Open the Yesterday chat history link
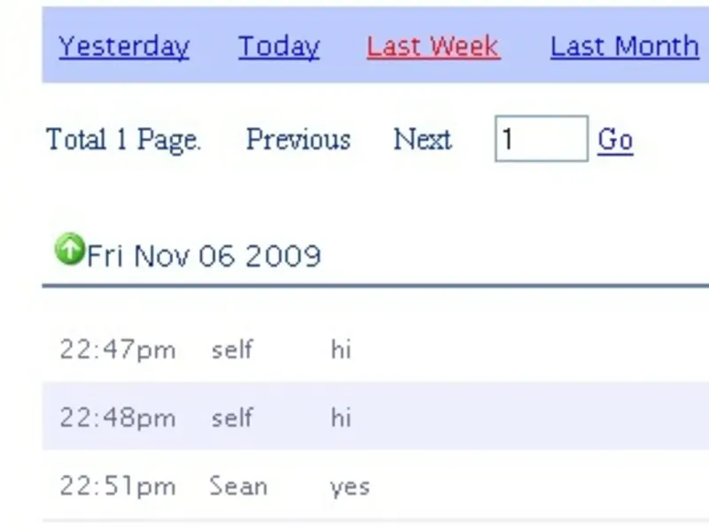This screenshot has height=531, width=709. click(x=124, y=46)
